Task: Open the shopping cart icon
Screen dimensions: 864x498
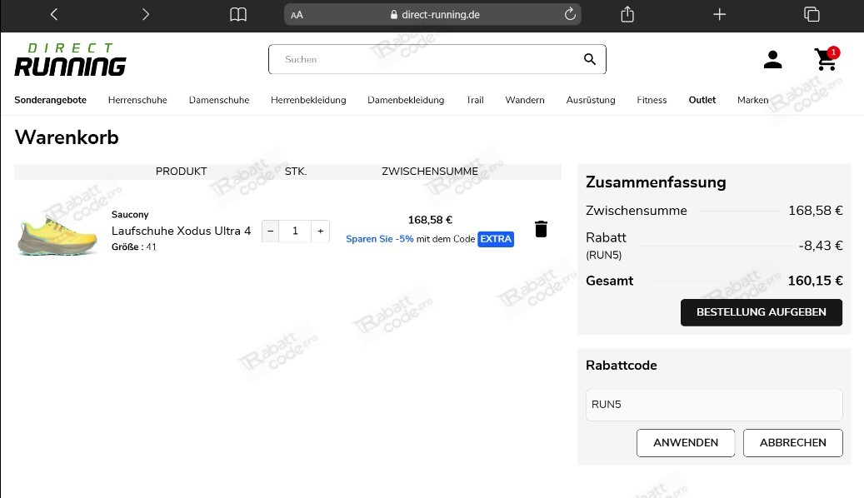Action: click(x=825, y=59)
